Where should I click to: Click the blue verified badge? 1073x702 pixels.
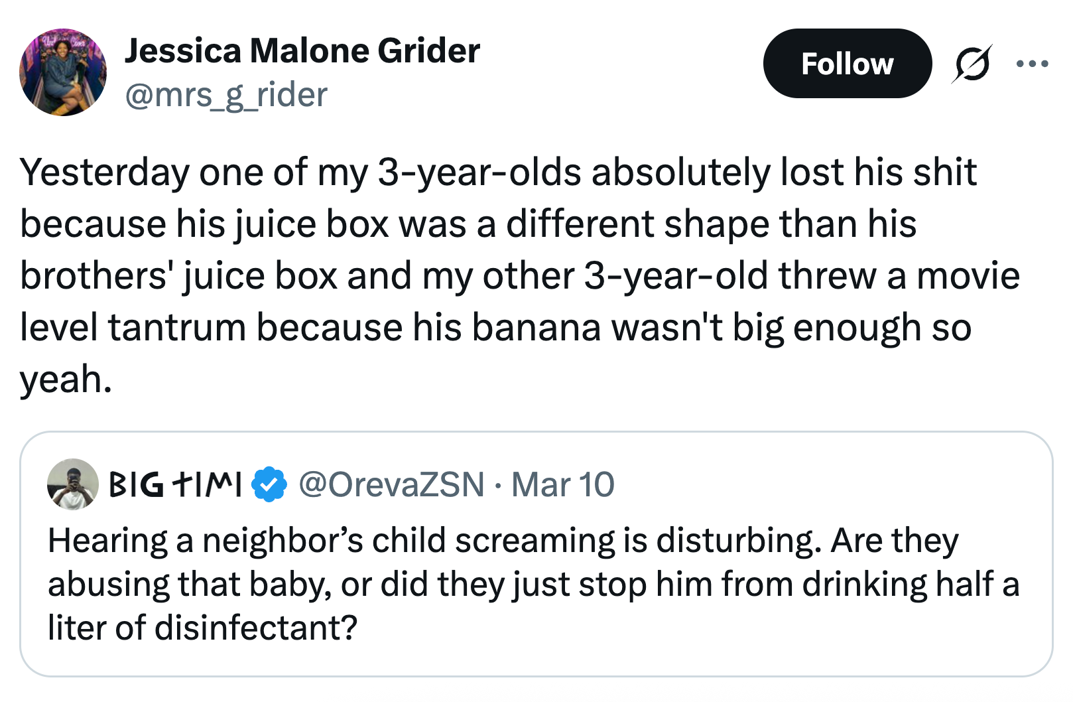pos(269,484)
